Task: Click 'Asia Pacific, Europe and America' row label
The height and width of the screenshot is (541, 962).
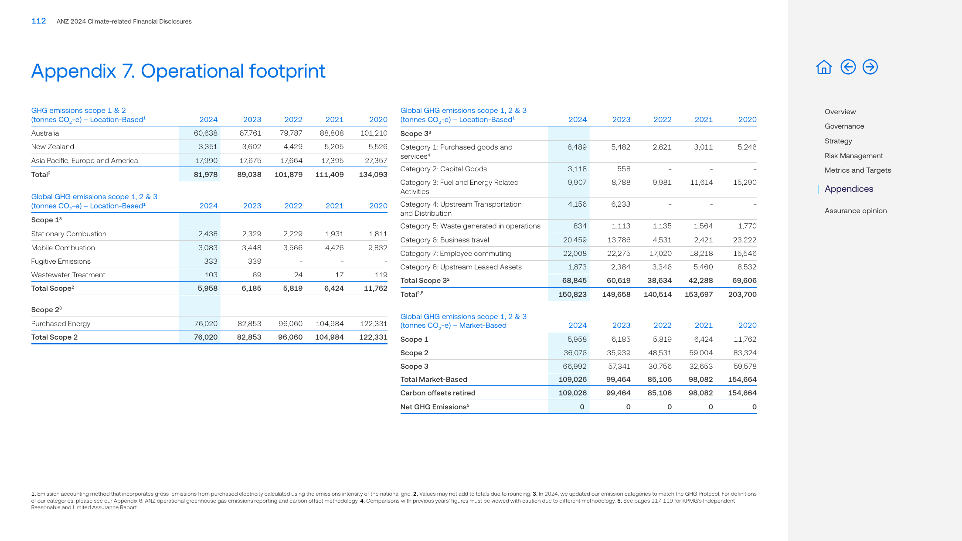Action: click(x=85, y=160)
